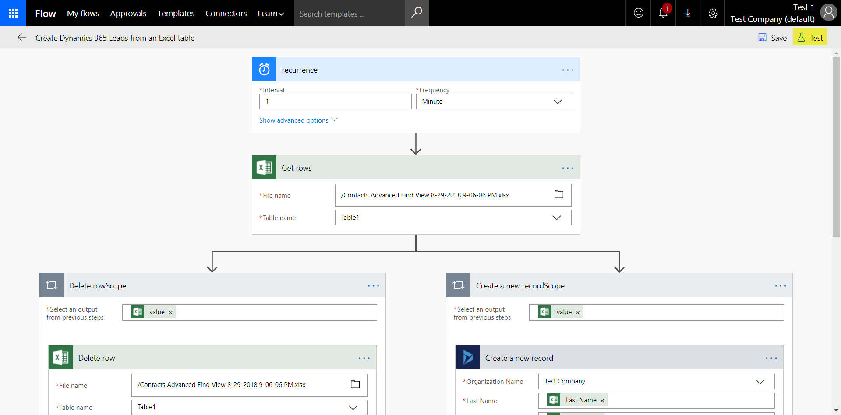Image resolution: width=841 pixels, height=415 pixels.
Task: Click the recurrence clock icon
Action: 264,69
